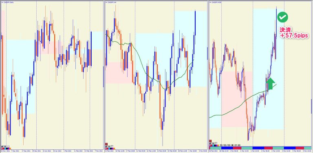Select the pencil draw icon in Daily chart
The image size is (313, 153).
point(2,146)
